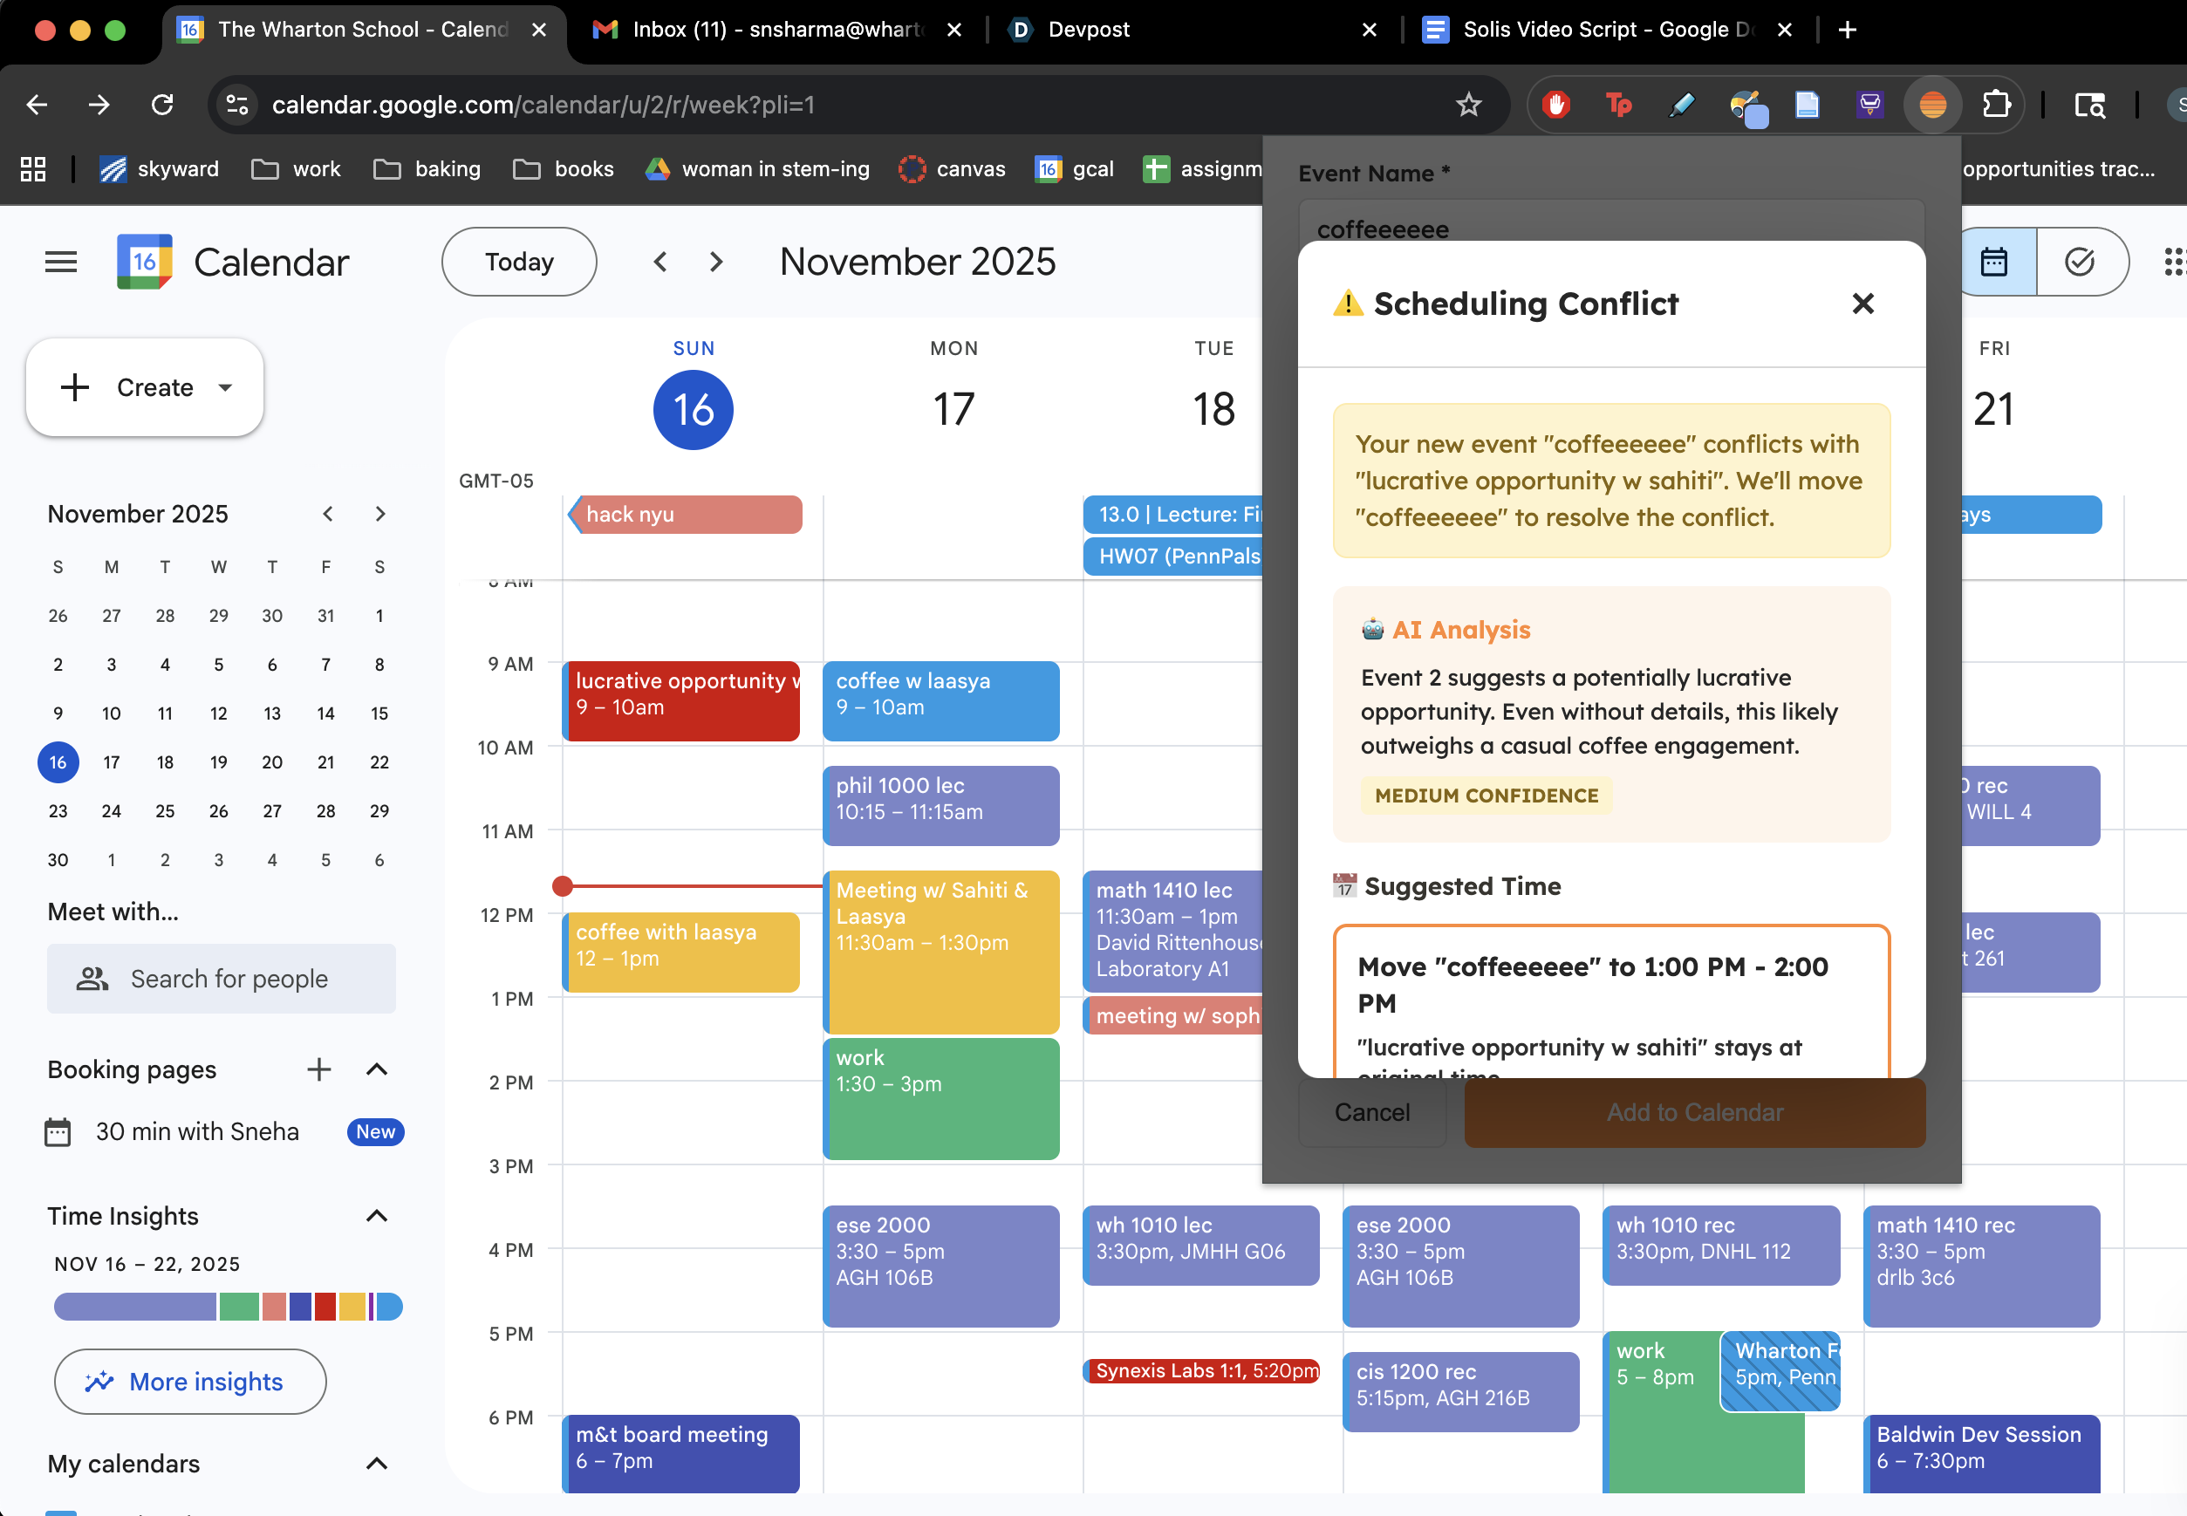
Task: Collapse the My calendars section
Action: click(x=376, y=1464)
